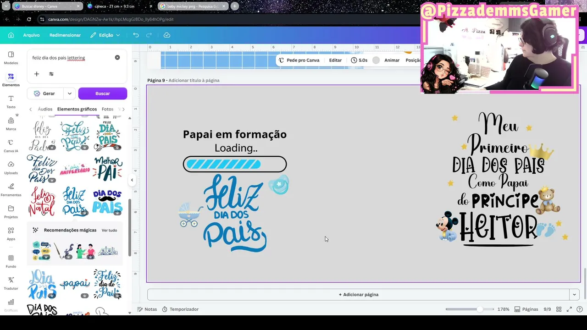Screen dimensions: 587x330
Task: Switch to the Áudios tab
Action: [45, 109]
